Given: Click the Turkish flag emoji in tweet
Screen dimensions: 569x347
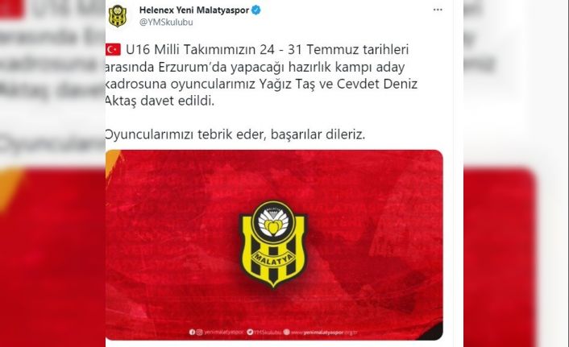Looking at the screenshot, I should tap(113, 50).
